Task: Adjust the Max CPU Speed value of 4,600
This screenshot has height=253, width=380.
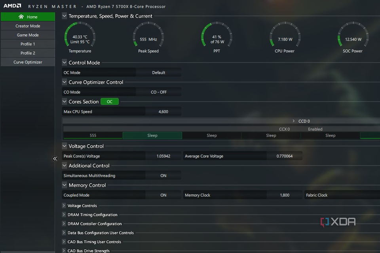Action: click(x=163, y=111)
